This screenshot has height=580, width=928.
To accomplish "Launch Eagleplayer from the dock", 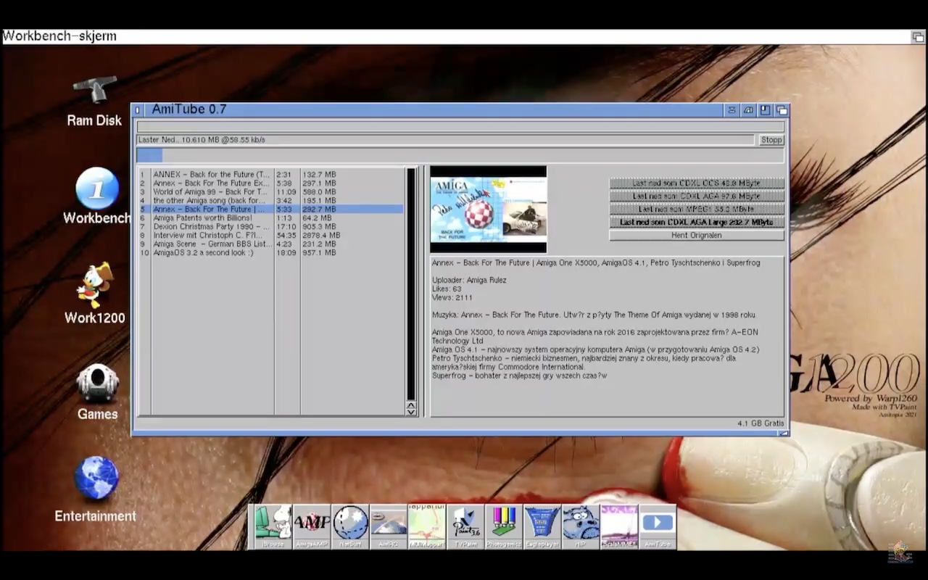I will point(542,526).
